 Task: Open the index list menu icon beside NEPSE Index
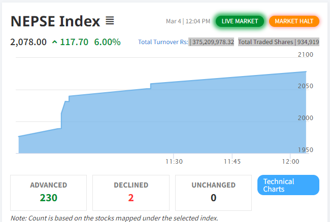pyautogui.click(x=110, y=21)
